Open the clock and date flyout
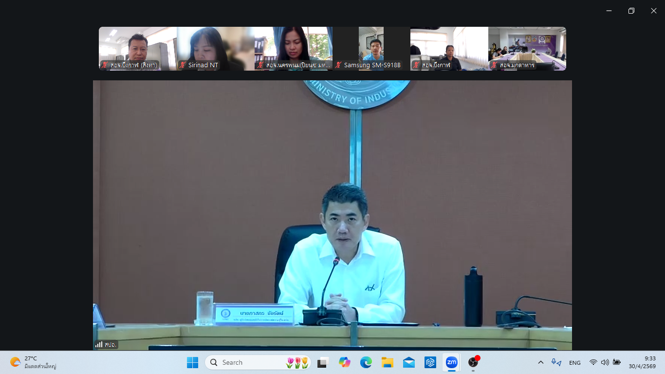The image size is (665, 374). 642,362
